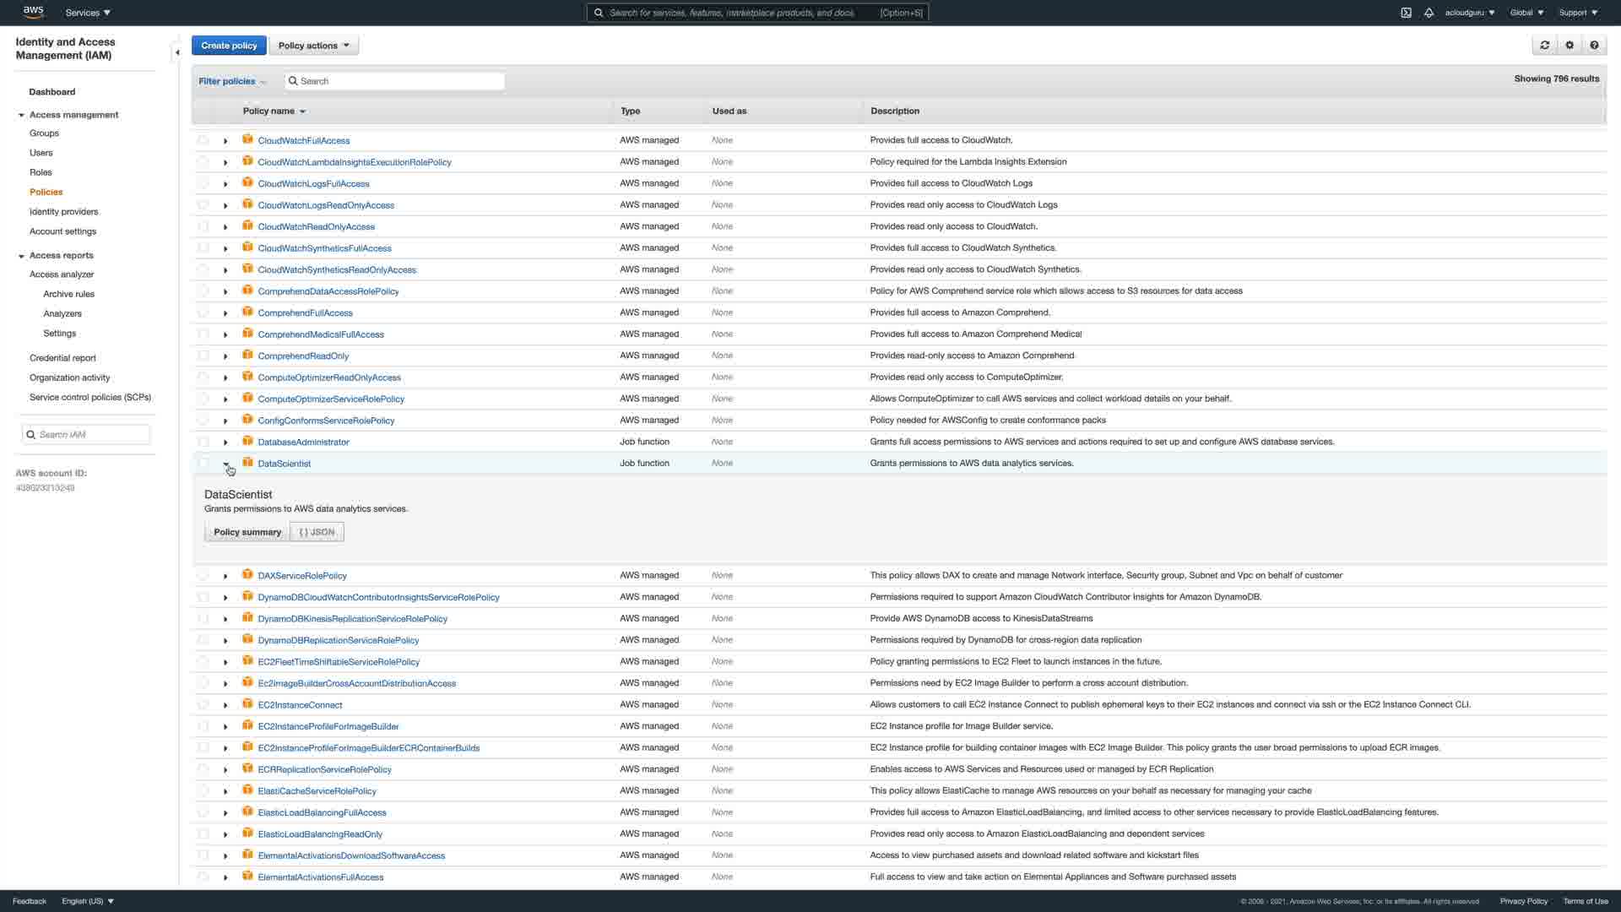
Task: Open the CloudShell terminal icon
Action: 1406,13
